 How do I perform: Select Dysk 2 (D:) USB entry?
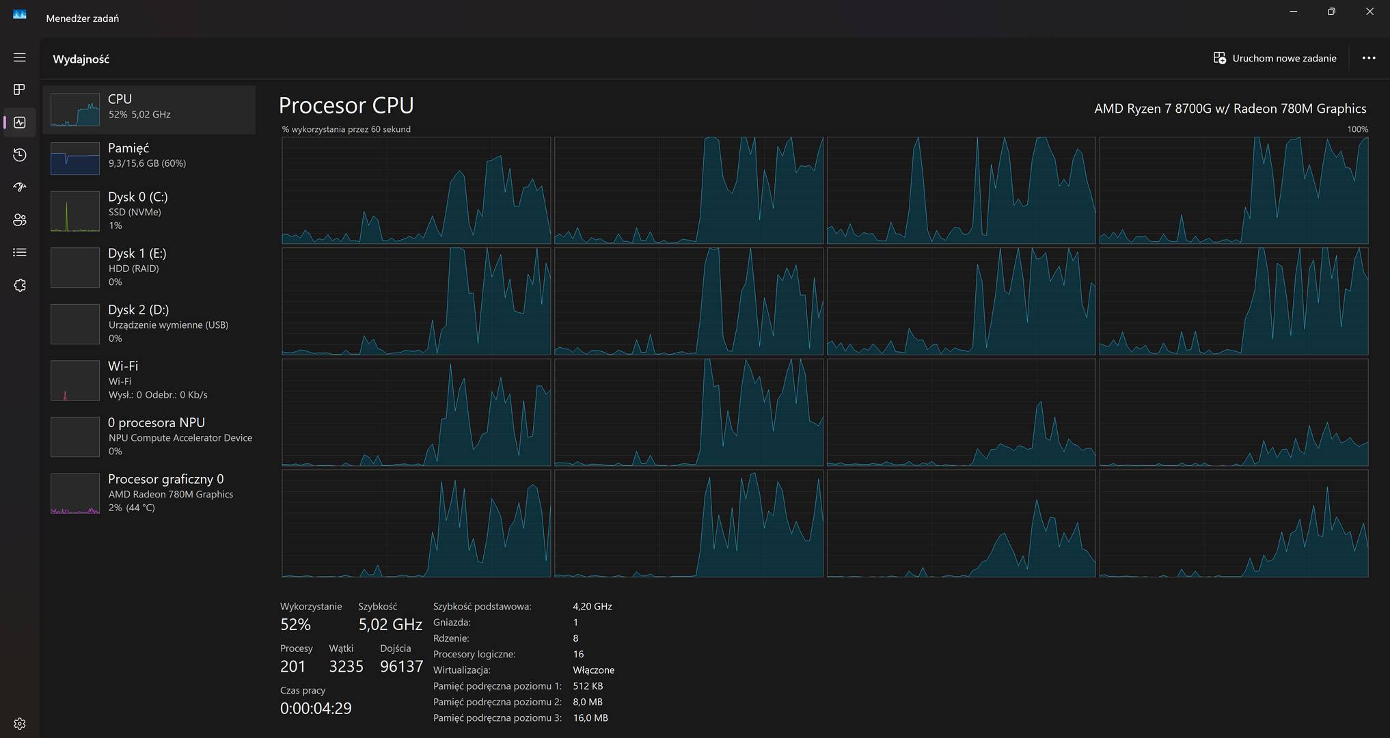(149, 324)
